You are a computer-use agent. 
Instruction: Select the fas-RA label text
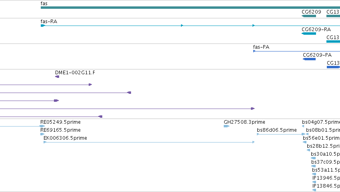point(49,22)
